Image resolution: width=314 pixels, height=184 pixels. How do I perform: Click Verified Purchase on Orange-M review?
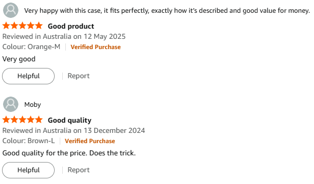[95, 47]
